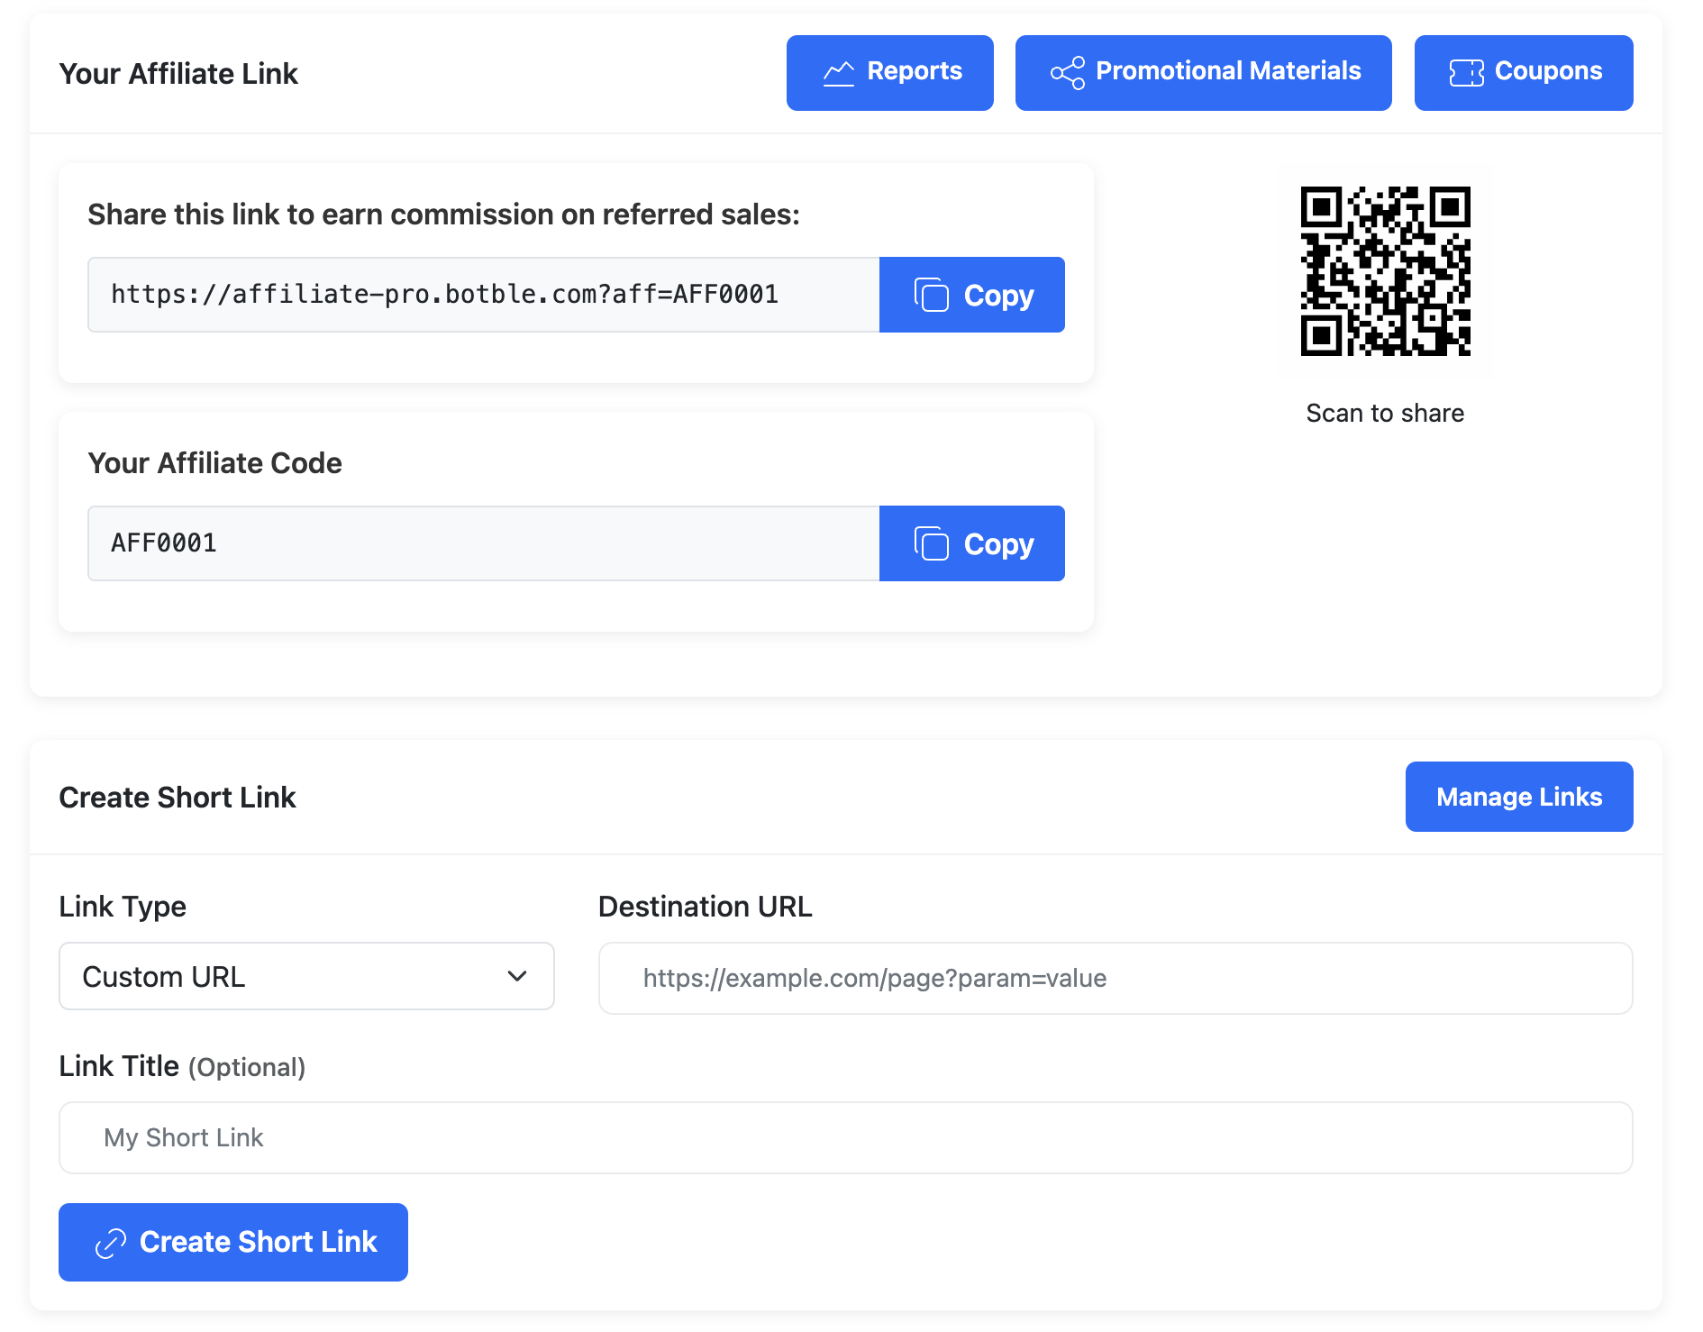The image size is (1703, 1332).
Task: Click into the My Short Link title field
Action: (844, 1137)
